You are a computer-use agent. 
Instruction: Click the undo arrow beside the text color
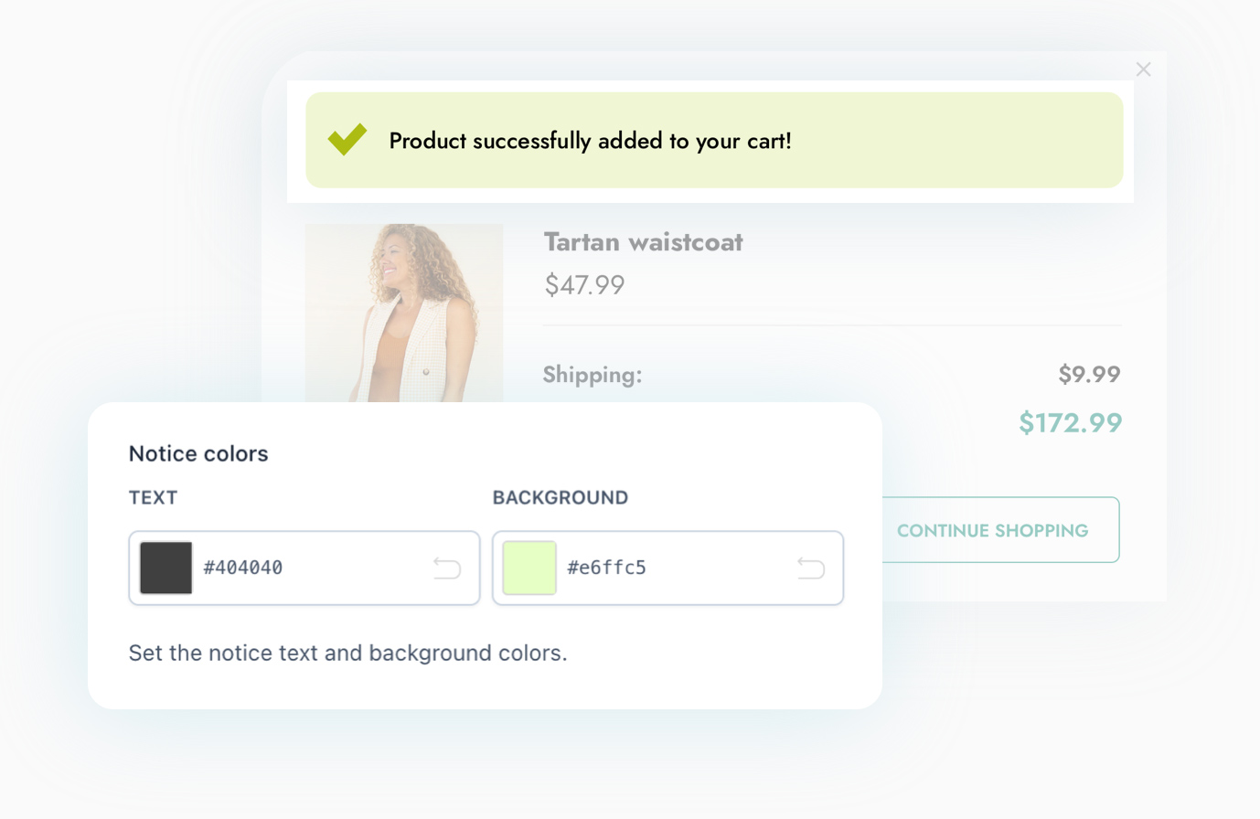pyautogui.click(x=446, y=568)
